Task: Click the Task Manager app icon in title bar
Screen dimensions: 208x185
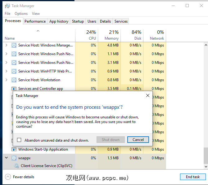Action: click(7, 6)
